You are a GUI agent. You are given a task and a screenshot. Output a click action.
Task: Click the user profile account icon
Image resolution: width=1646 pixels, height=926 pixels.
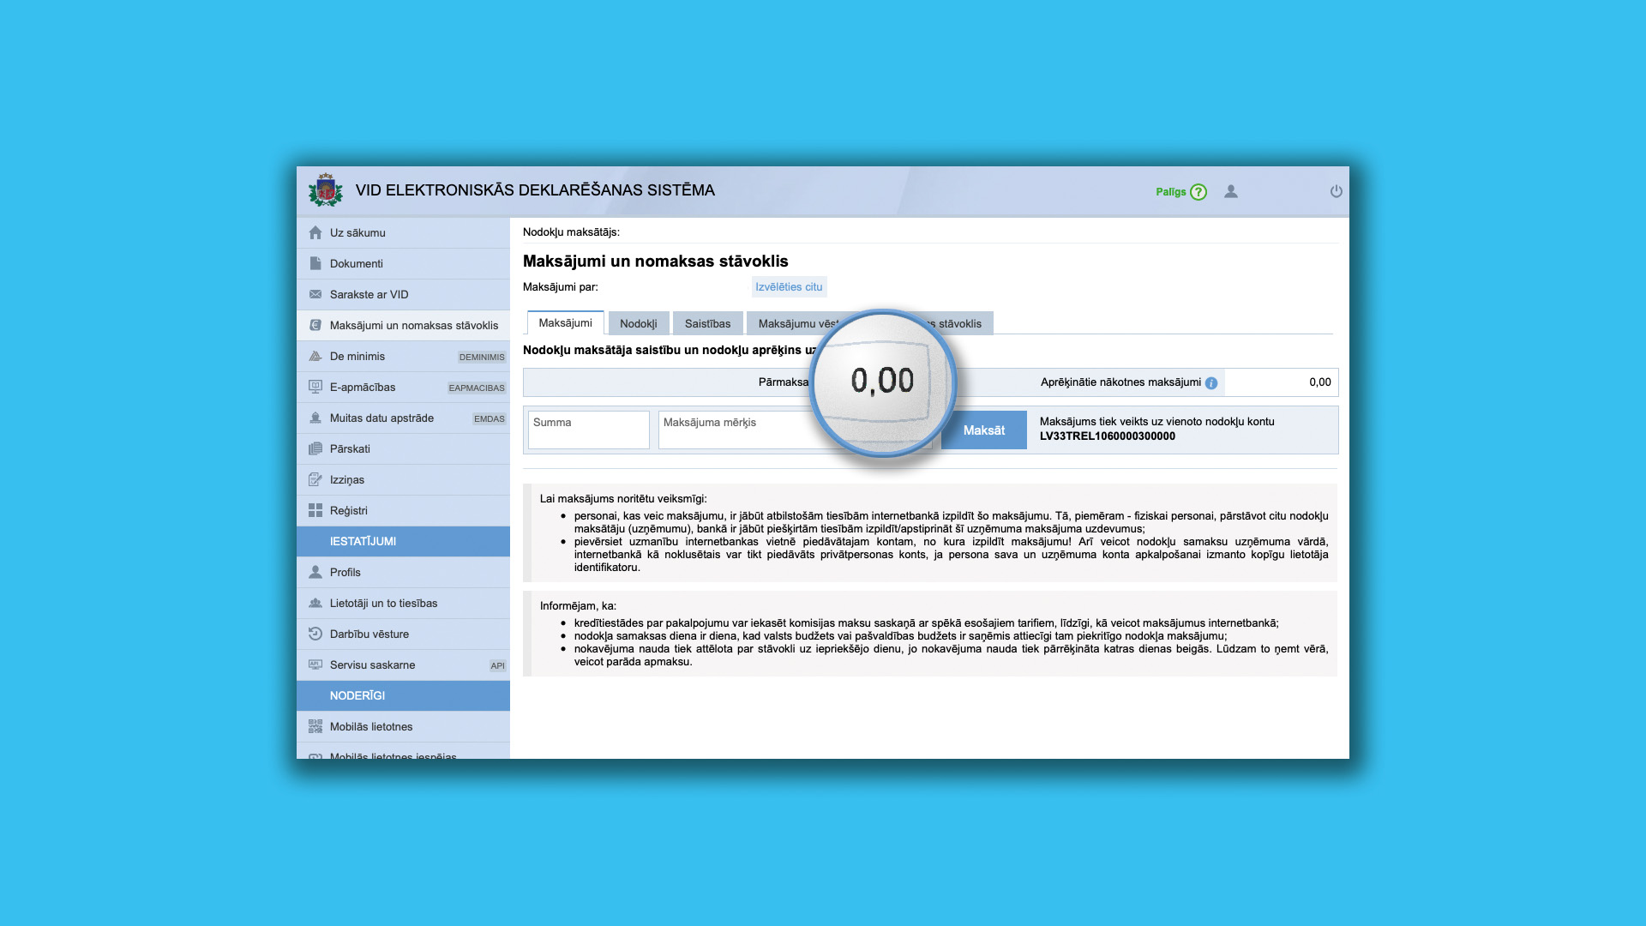1231,190
